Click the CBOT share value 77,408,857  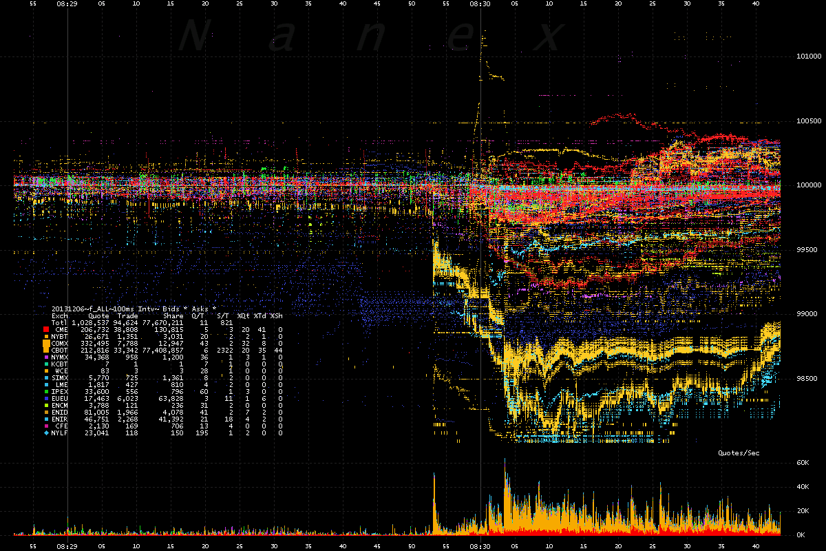pos(162,351)
